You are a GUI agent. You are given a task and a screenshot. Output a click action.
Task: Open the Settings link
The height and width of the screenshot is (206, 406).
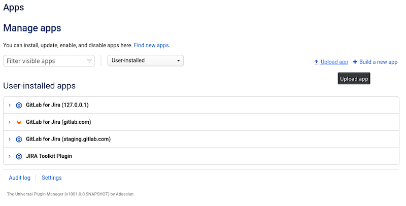click(52, 178)
